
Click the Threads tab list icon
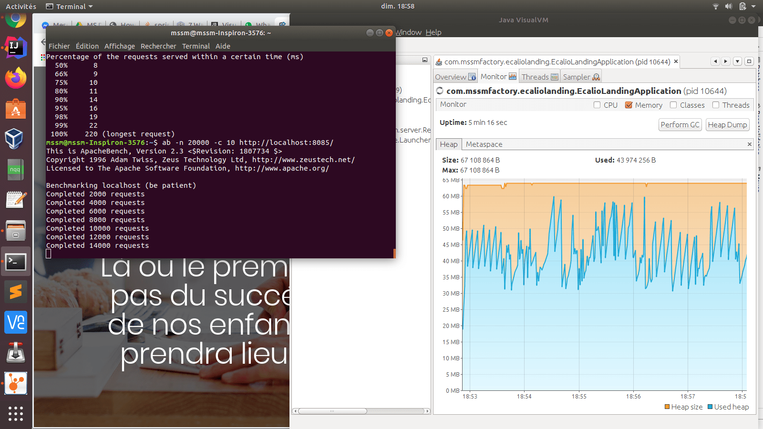[x=554, y=77]
